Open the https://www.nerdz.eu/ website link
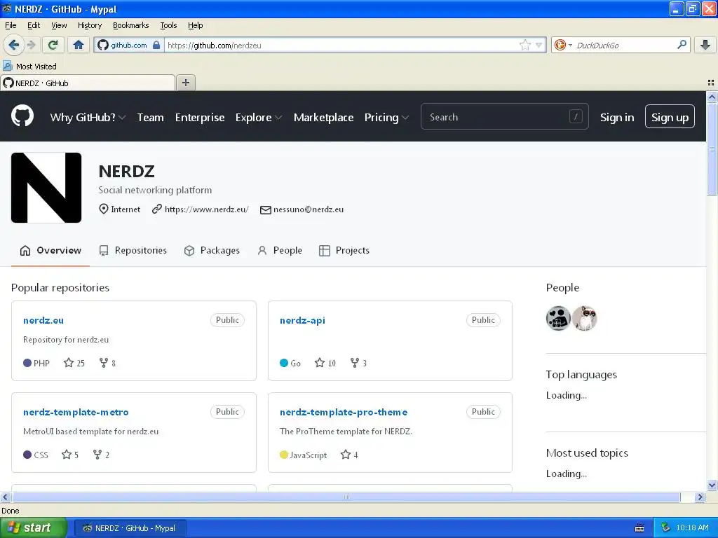 (x=207, y=209)
